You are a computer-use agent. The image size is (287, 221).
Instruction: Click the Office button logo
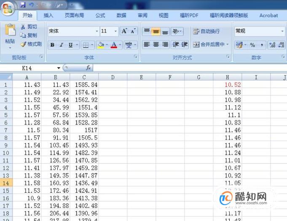coord(8,8)
